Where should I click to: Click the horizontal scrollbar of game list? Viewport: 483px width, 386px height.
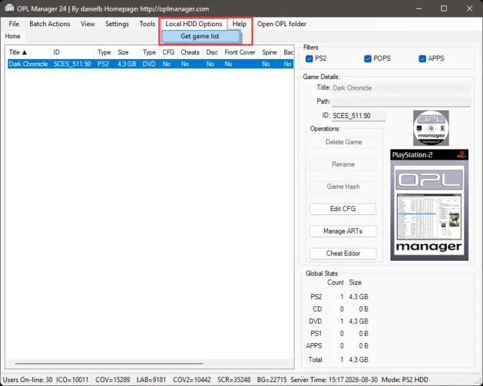tap(109, 363)
